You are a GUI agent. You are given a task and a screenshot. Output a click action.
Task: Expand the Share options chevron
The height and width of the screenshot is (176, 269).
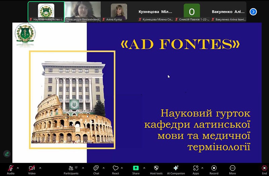tap(144, 168)
